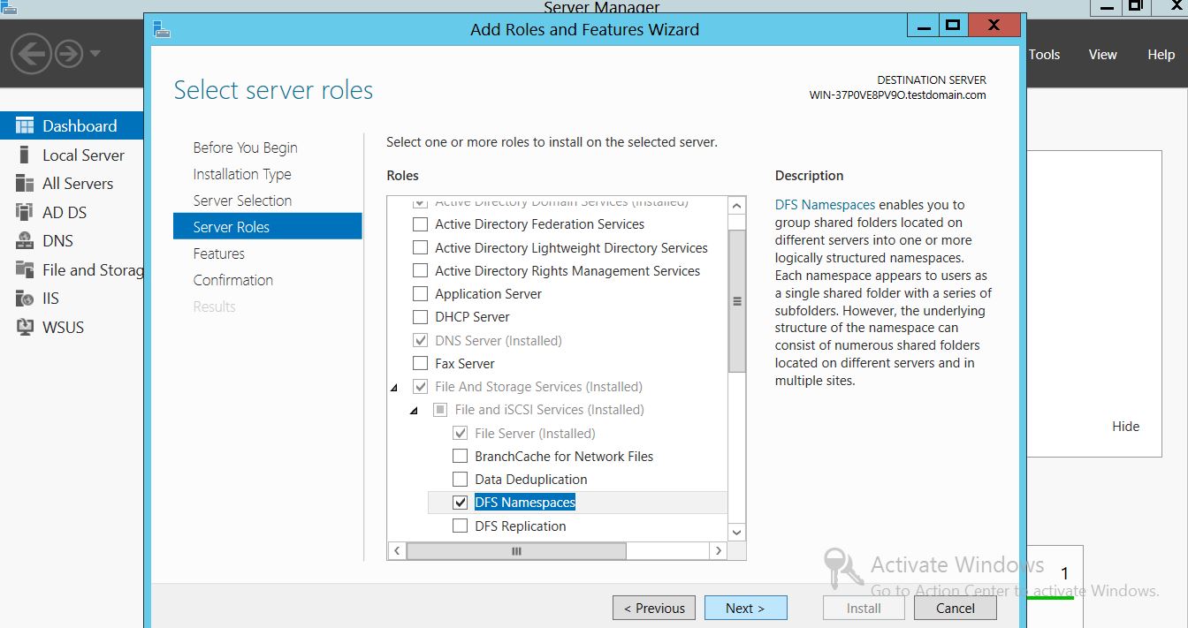Select the All Servers sidebar icon

tap(25, 184)
